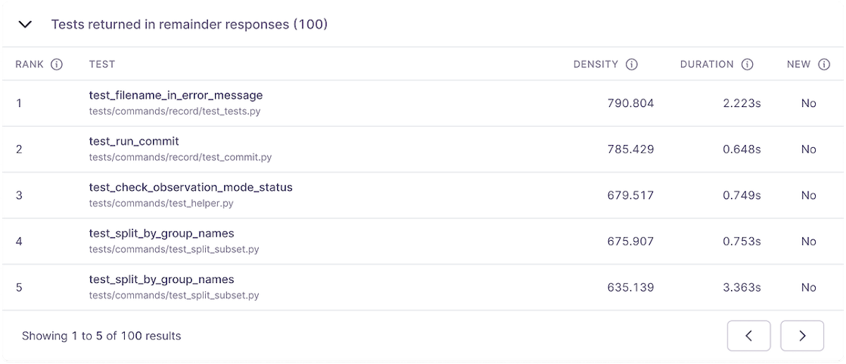
Task: Sort by the DENSITY column header
Action: click(596, 64)
